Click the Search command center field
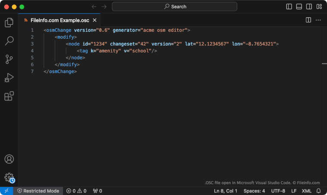The height and width of the screenshot is (195, 327). 174,6
